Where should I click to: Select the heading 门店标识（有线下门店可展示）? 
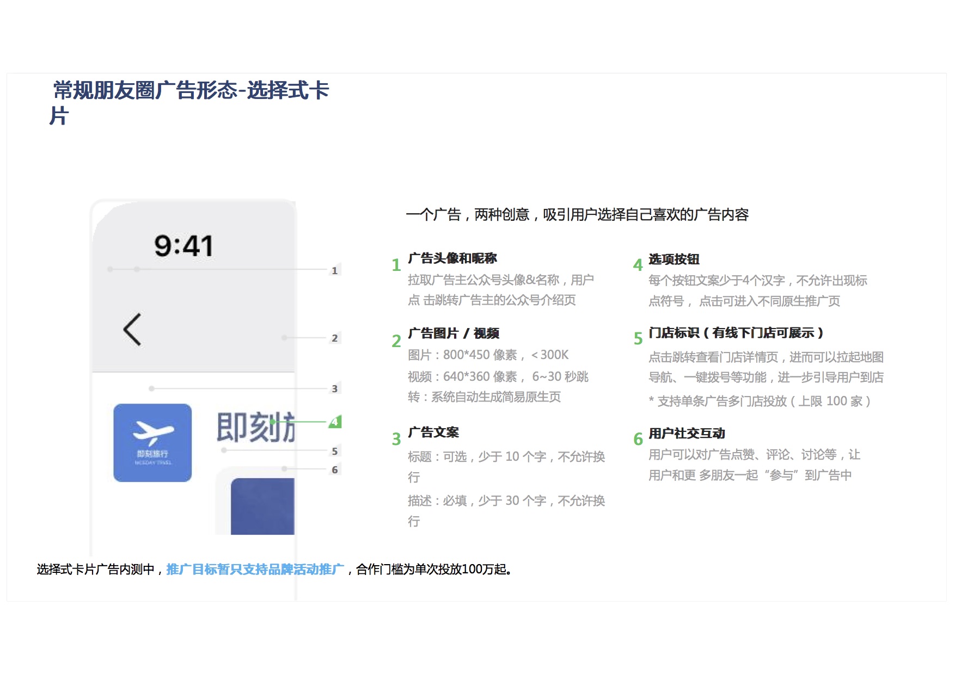(736, 333)
